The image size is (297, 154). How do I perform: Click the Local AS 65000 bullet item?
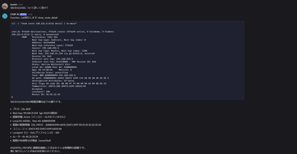coord(34,121)
